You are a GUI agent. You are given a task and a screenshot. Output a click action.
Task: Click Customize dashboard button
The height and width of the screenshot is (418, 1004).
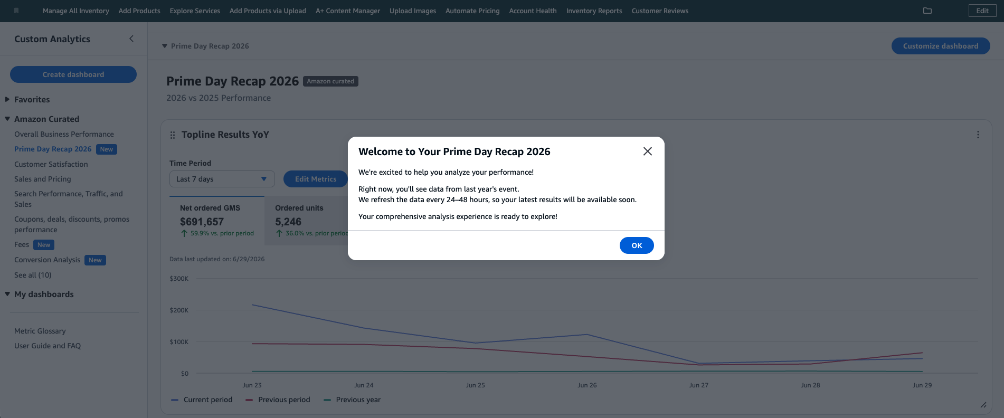tap(941, 46)
